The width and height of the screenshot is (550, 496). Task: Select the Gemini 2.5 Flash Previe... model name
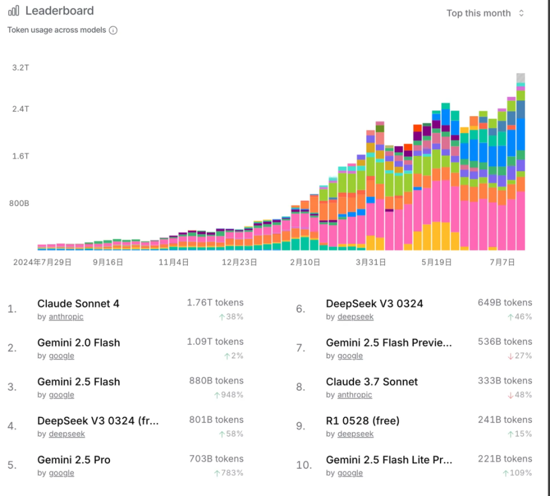coord(388,342)
